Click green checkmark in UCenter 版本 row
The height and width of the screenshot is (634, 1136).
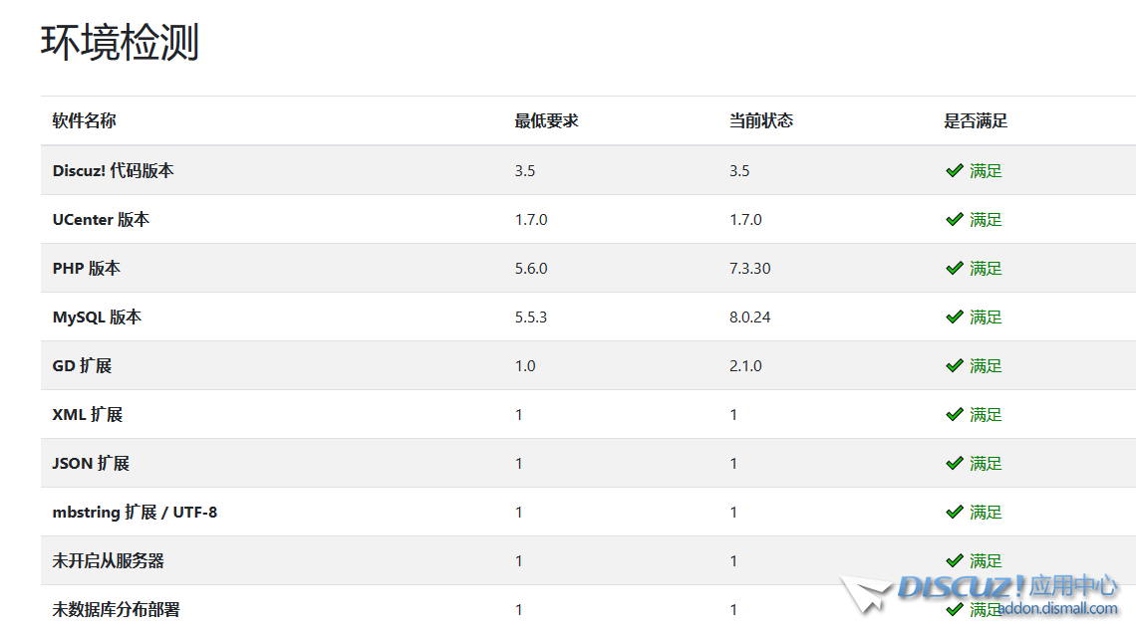coord(955,219)
